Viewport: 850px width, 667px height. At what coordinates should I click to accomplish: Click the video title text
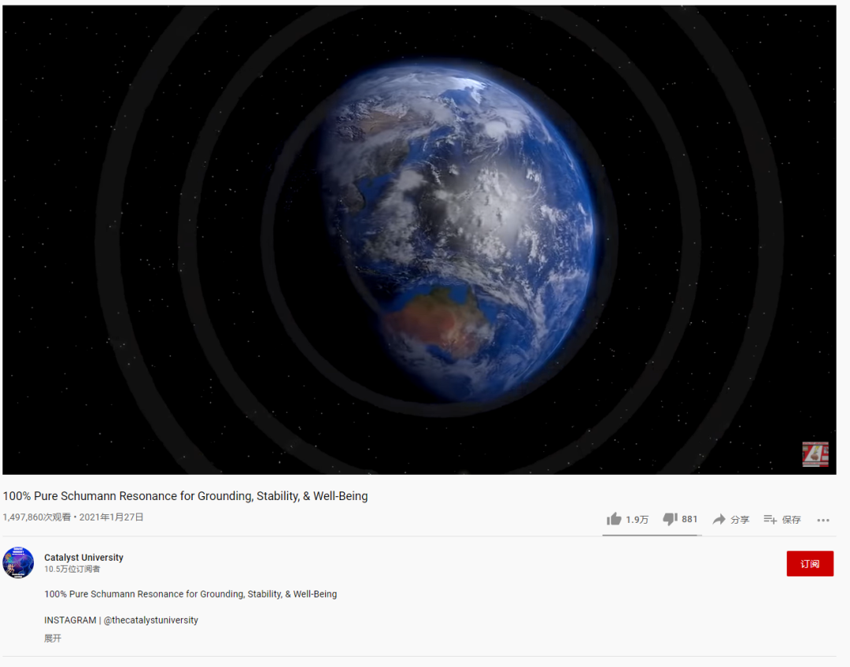186,496
